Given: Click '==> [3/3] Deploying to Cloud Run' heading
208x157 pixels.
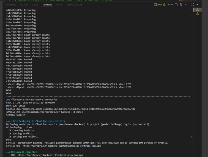Looking at the screenshot, I should pos(37,121).
